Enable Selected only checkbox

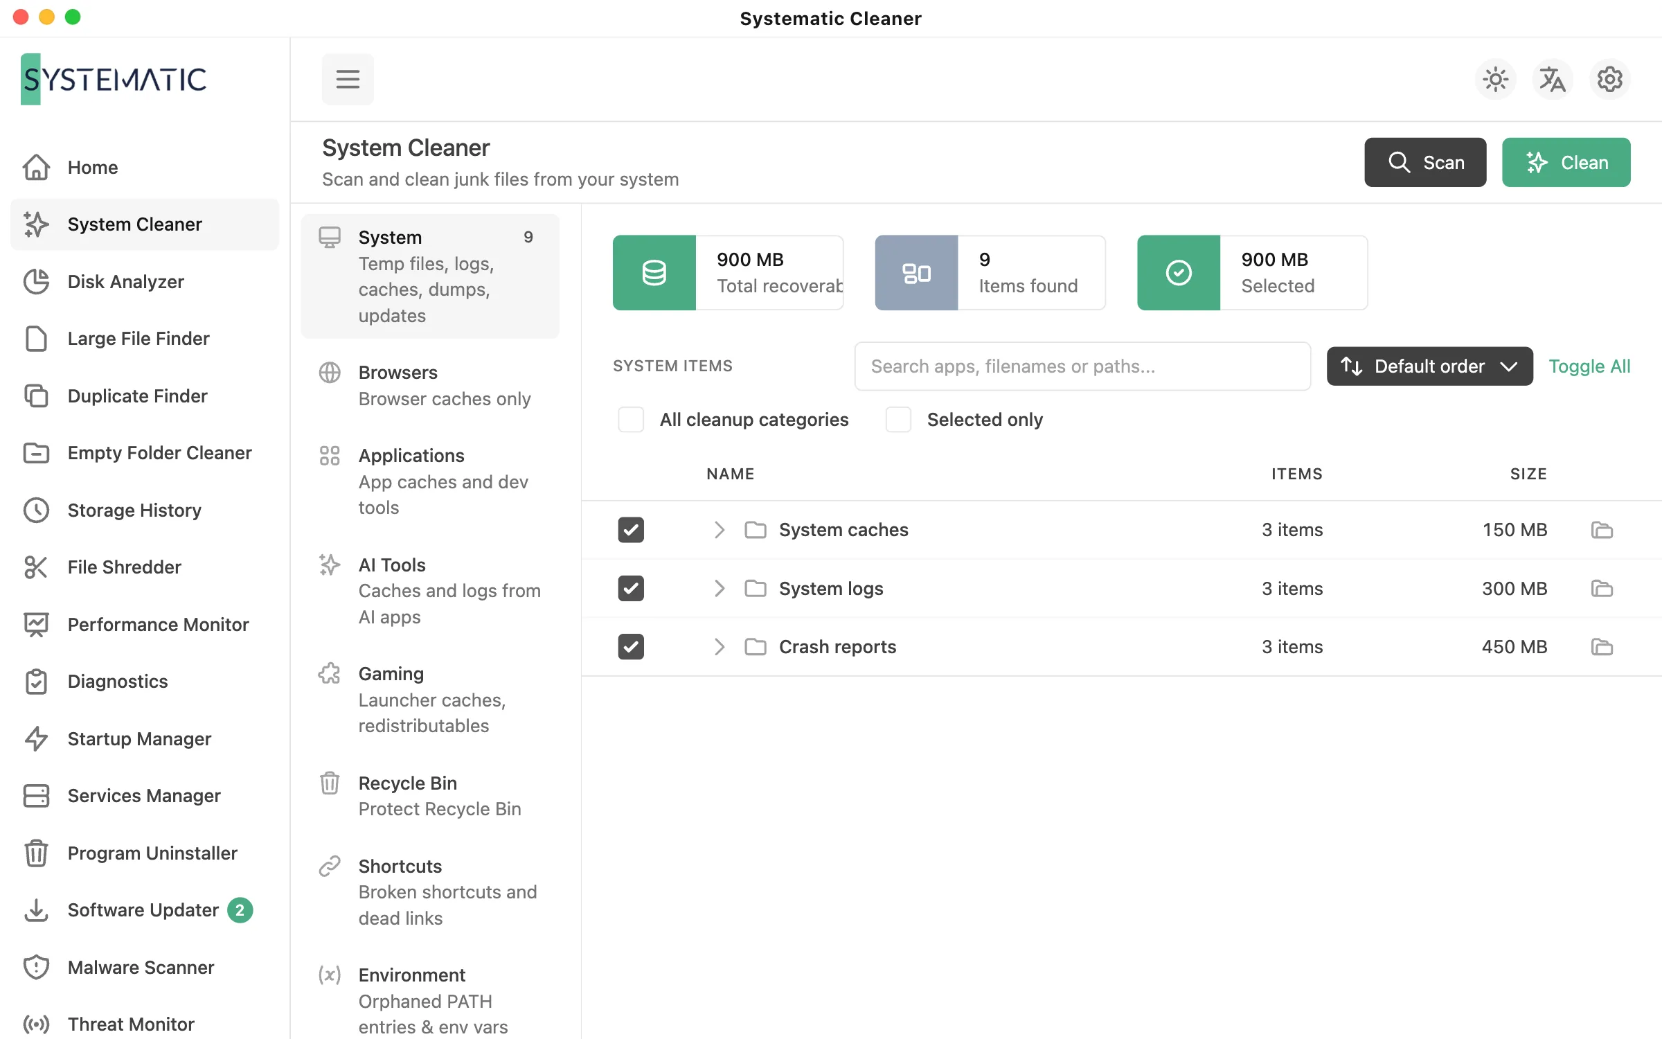[x=898, y=420]
